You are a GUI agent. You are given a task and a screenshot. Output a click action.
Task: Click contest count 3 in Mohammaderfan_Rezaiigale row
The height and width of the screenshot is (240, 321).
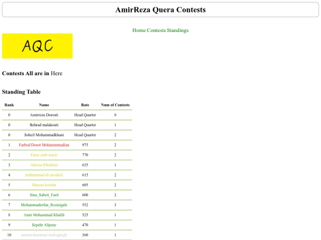(x=115, y=205)
